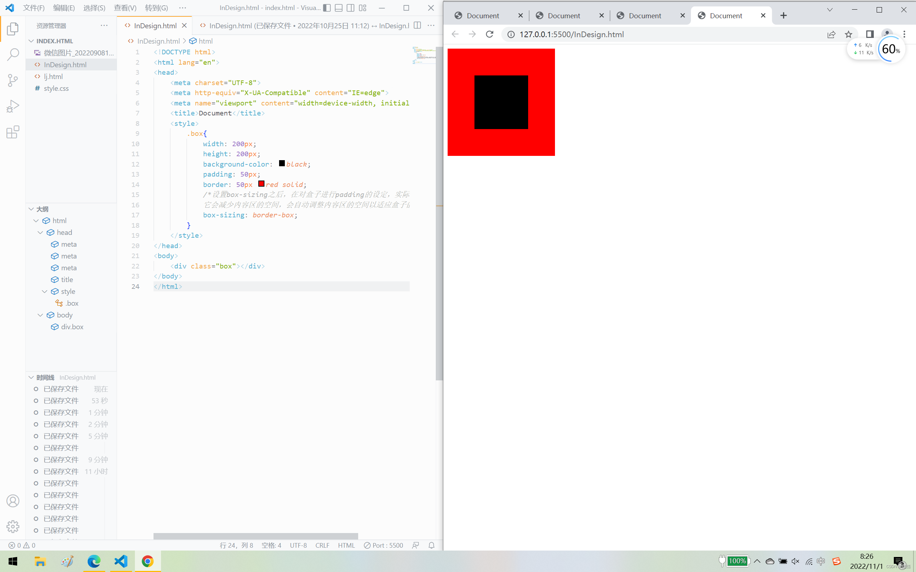
Task: Open the editor more actions ellipsis
Action: click(431, 25)
